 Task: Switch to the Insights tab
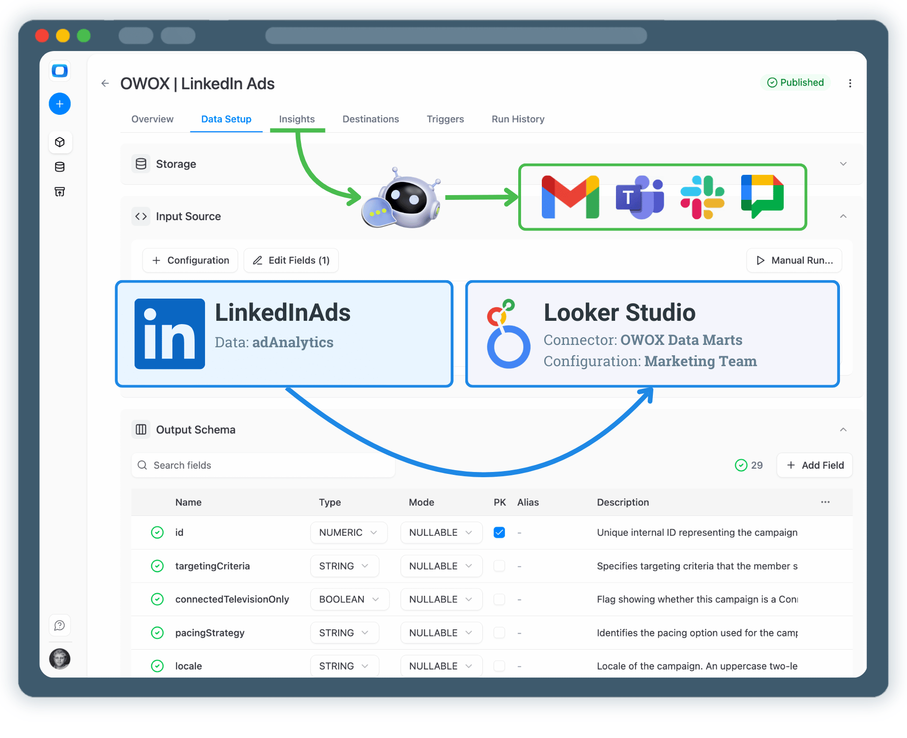(x=297, y=119)
